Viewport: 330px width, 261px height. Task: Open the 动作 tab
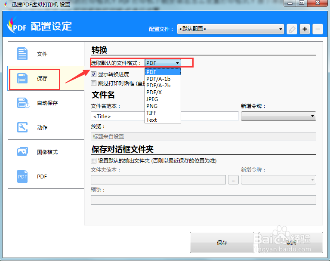coord(46,127)
